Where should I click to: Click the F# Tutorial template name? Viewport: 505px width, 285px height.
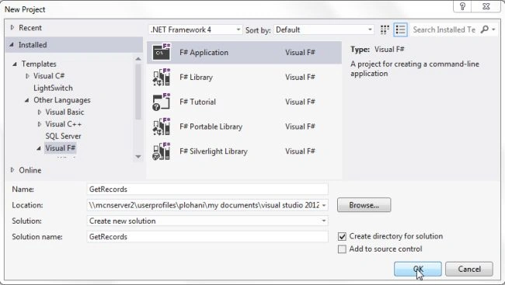[x=198, y=102]
